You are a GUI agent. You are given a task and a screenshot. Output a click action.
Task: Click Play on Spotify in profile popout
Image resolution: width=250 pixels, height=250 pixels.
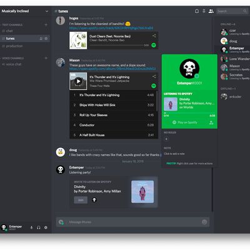coord(185,122)
